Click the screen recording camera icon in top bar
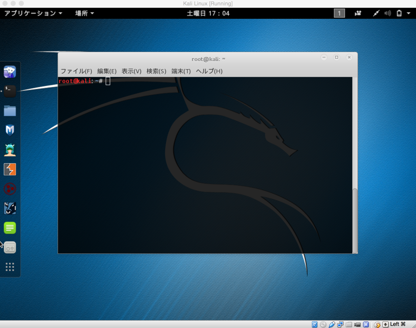Viewport: 416px width, 328px height. tap(358, 13)
